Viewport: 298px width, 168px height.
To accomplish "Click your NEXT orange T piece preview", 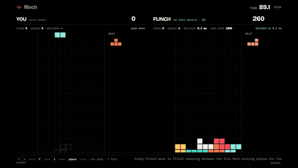I will (x=116, y=42).
